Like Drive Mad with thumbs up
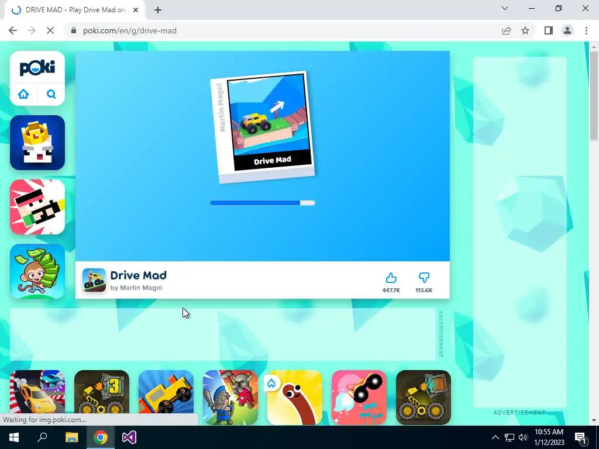 pos(391,278)
